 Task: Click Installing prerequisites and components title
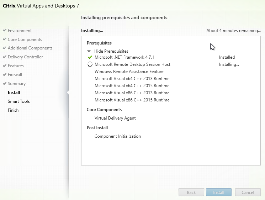point(124,17)
